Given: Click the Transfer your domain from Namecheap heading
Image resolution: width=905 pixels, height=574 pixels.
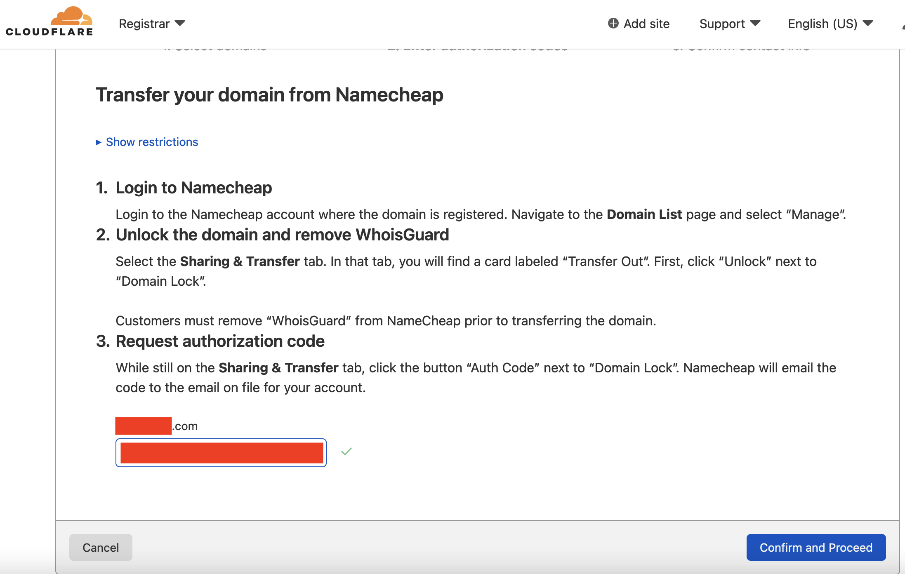Looking at the screenshot, I should (x=270, y=94).
